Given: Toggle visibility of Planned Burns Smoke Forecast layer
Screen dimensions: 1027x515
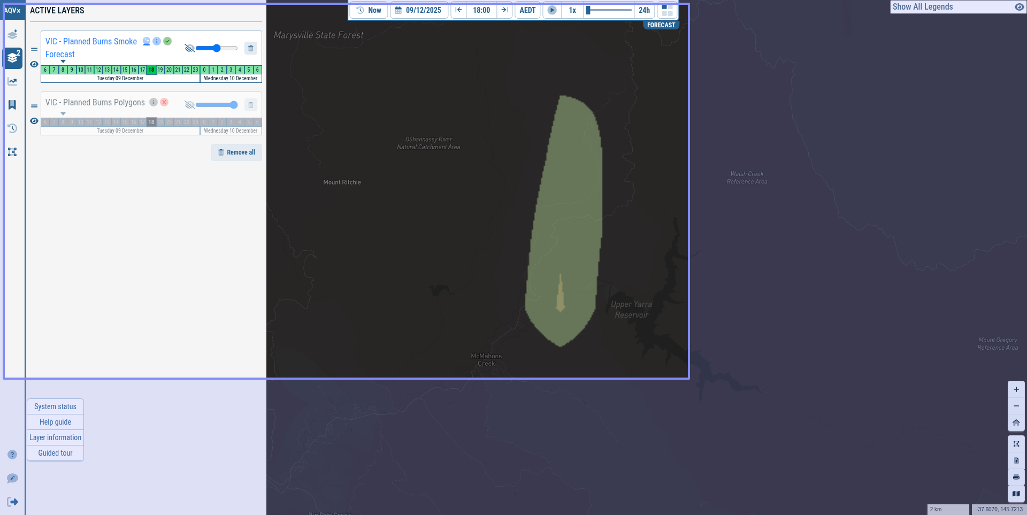Looking at the screenshot, I should coord(34,64).
